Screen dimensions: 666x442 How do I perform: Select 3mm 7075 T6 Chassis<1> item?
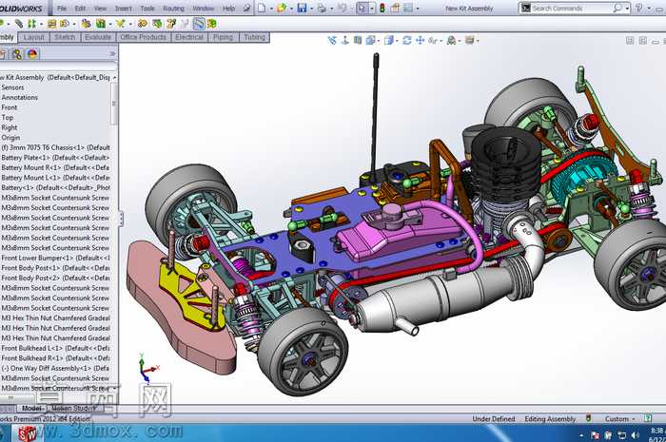pos(55,147)
